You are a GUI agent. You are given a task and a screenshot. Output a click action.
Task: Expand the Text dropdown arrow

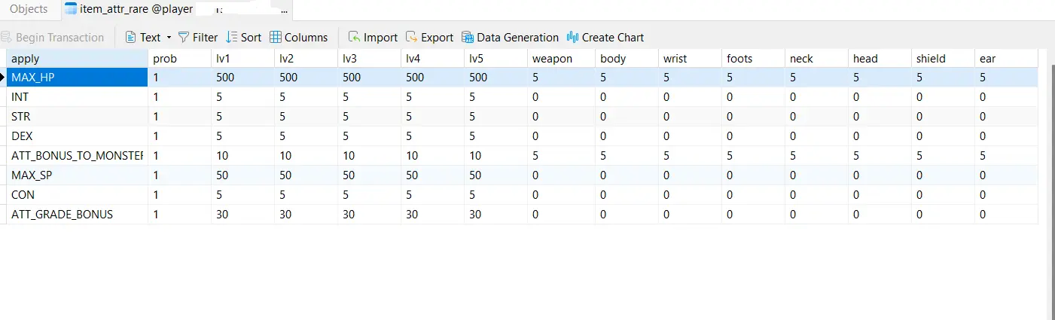(169, 38)
